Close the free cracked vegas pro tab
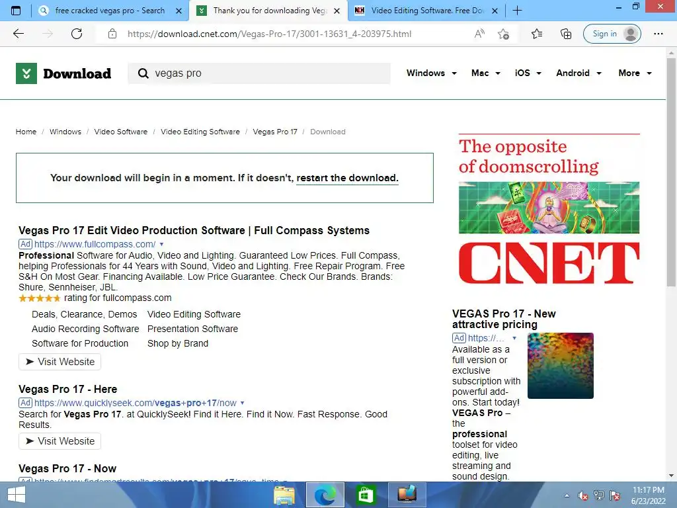Viewport: 677px width, 508px height. point(179,11)
